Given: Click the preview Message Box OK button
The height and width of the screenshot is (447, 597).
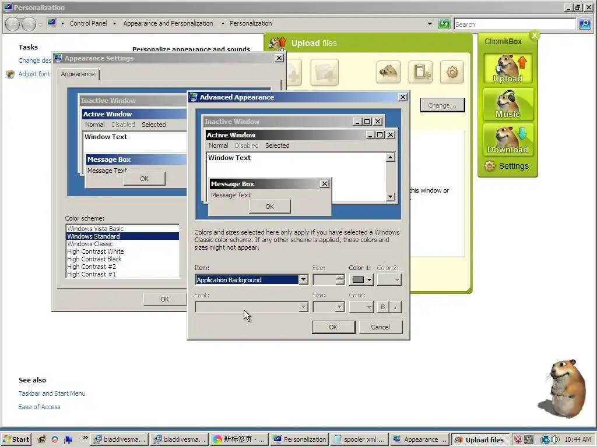Looking at the screenshot, I should click(x=269, y=207).
